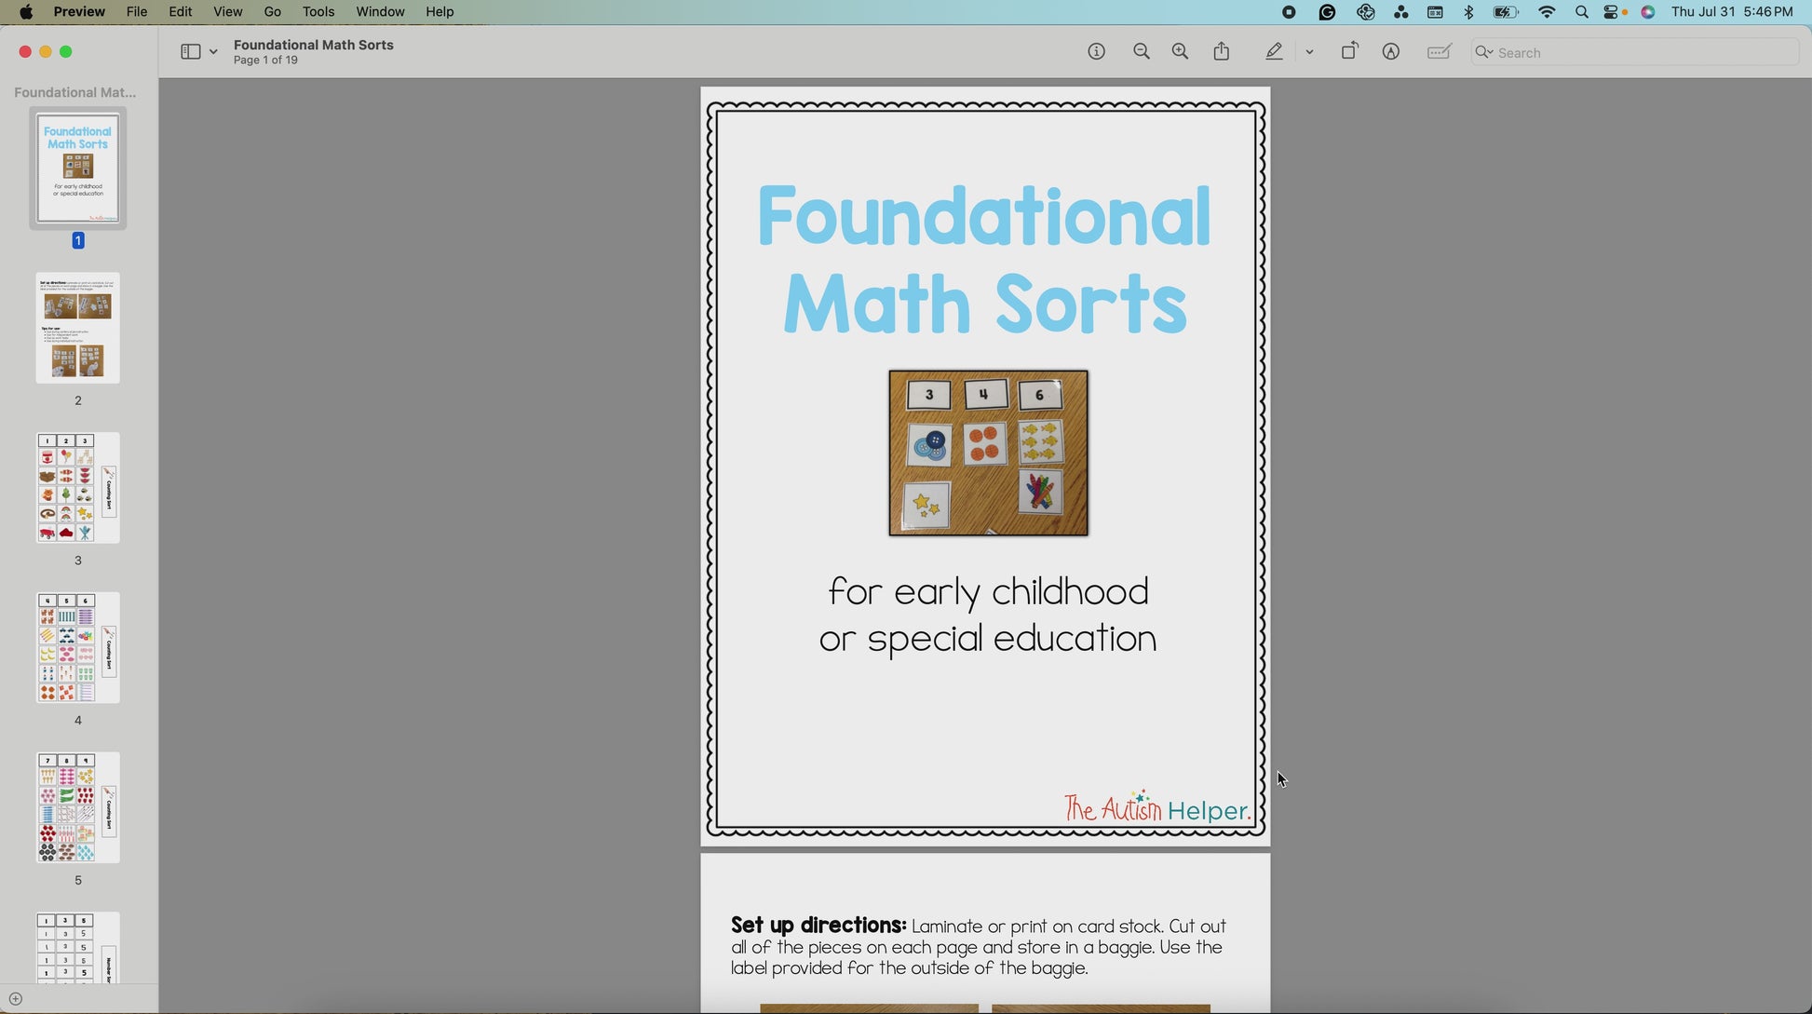The width and height of the screenshot is (1812, 1014).
Task: Zoom out using magnifier minus icon
Action: [x=1142, y=52]
